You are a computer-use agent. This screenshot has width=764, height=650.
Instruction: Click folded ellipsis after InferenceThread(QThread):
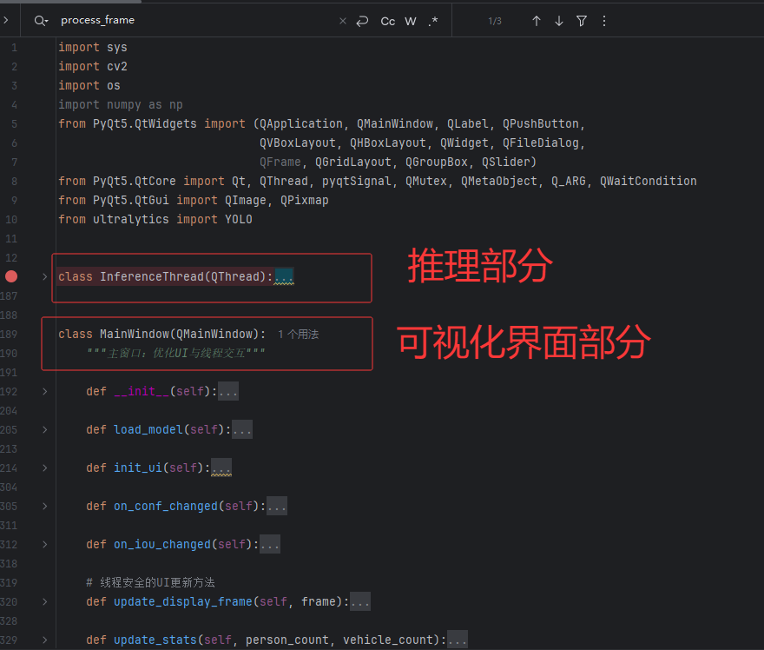pyautogui.click(x=284, y=276)
